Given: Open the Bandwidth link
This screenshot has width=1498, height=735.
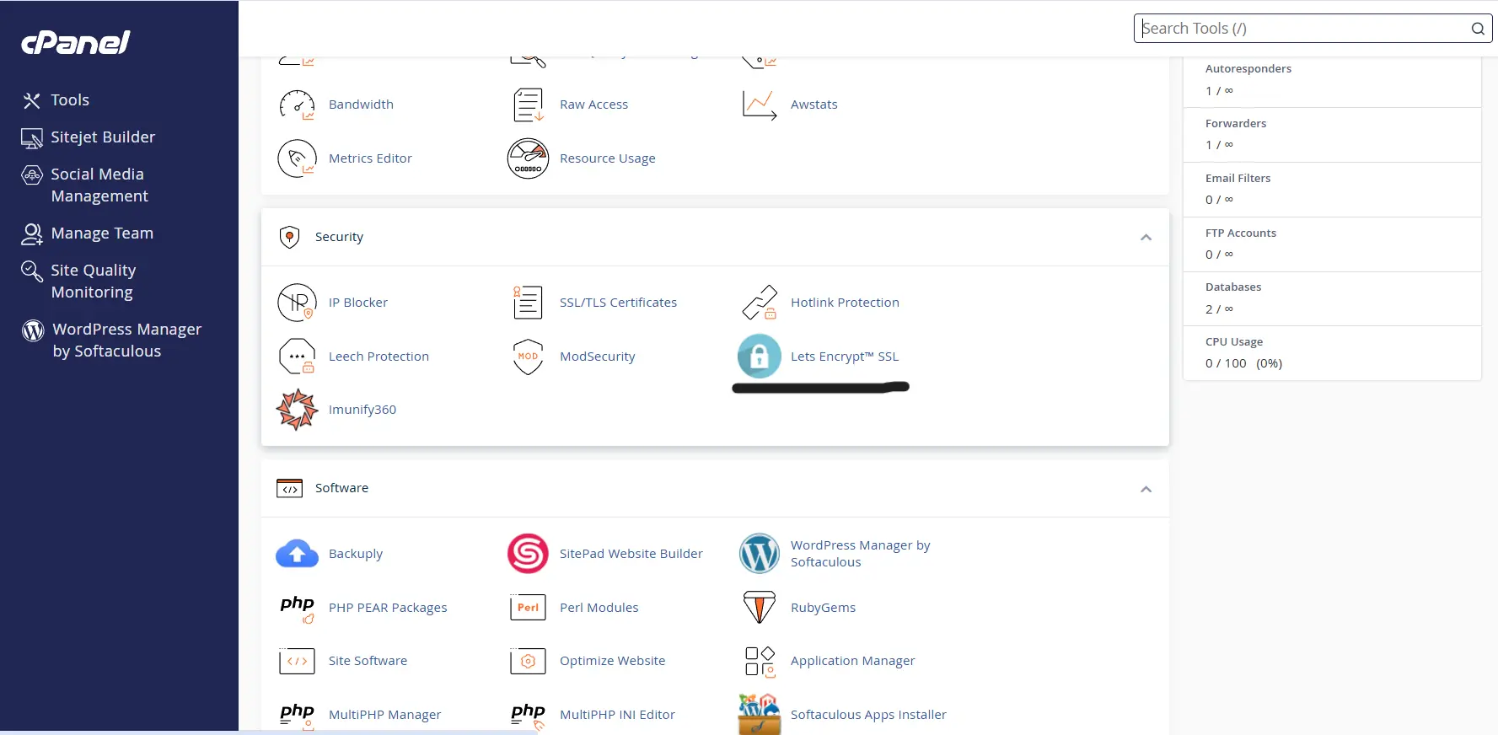Looking at the screenshot, I should click(361, 105).
